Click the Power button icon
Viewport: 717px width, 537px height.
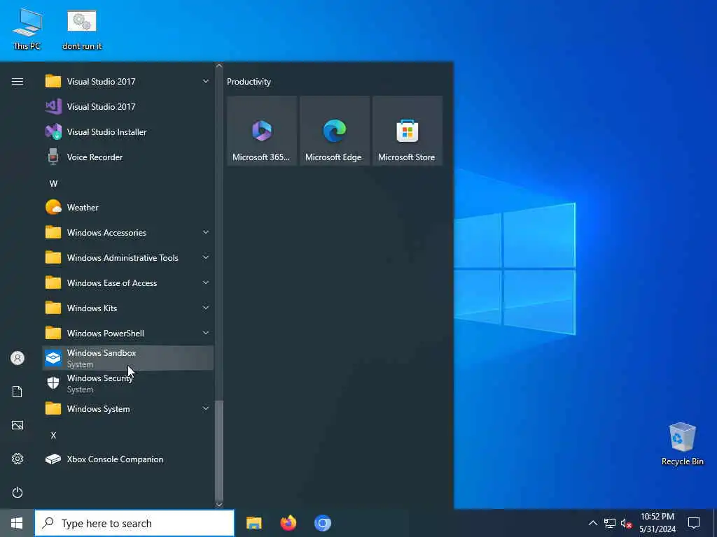[x=18, y=492]
